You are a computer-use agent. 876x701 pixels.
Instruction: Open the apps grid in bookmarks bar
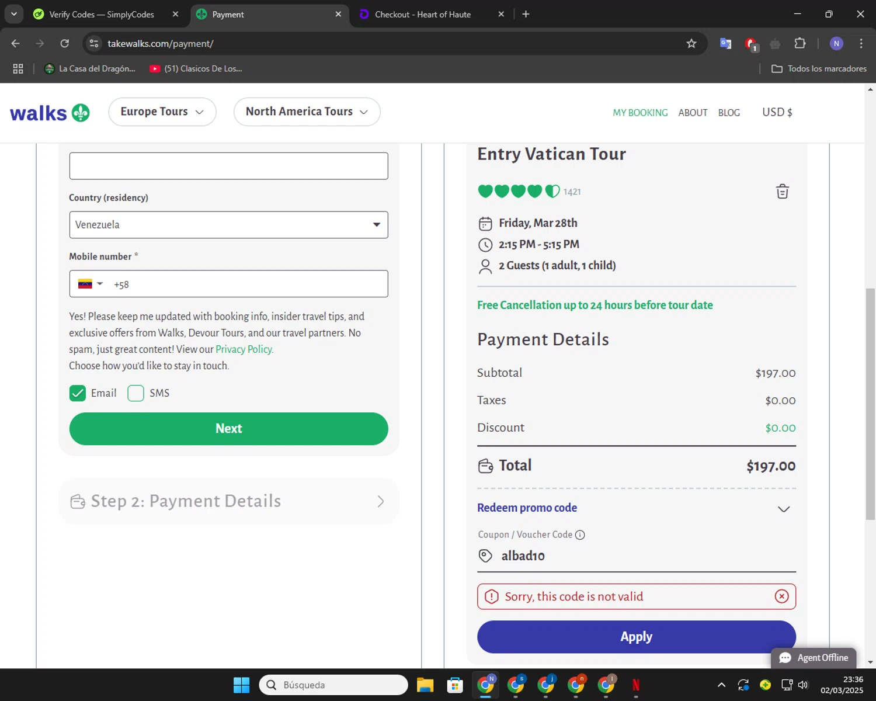pos(18,68)
